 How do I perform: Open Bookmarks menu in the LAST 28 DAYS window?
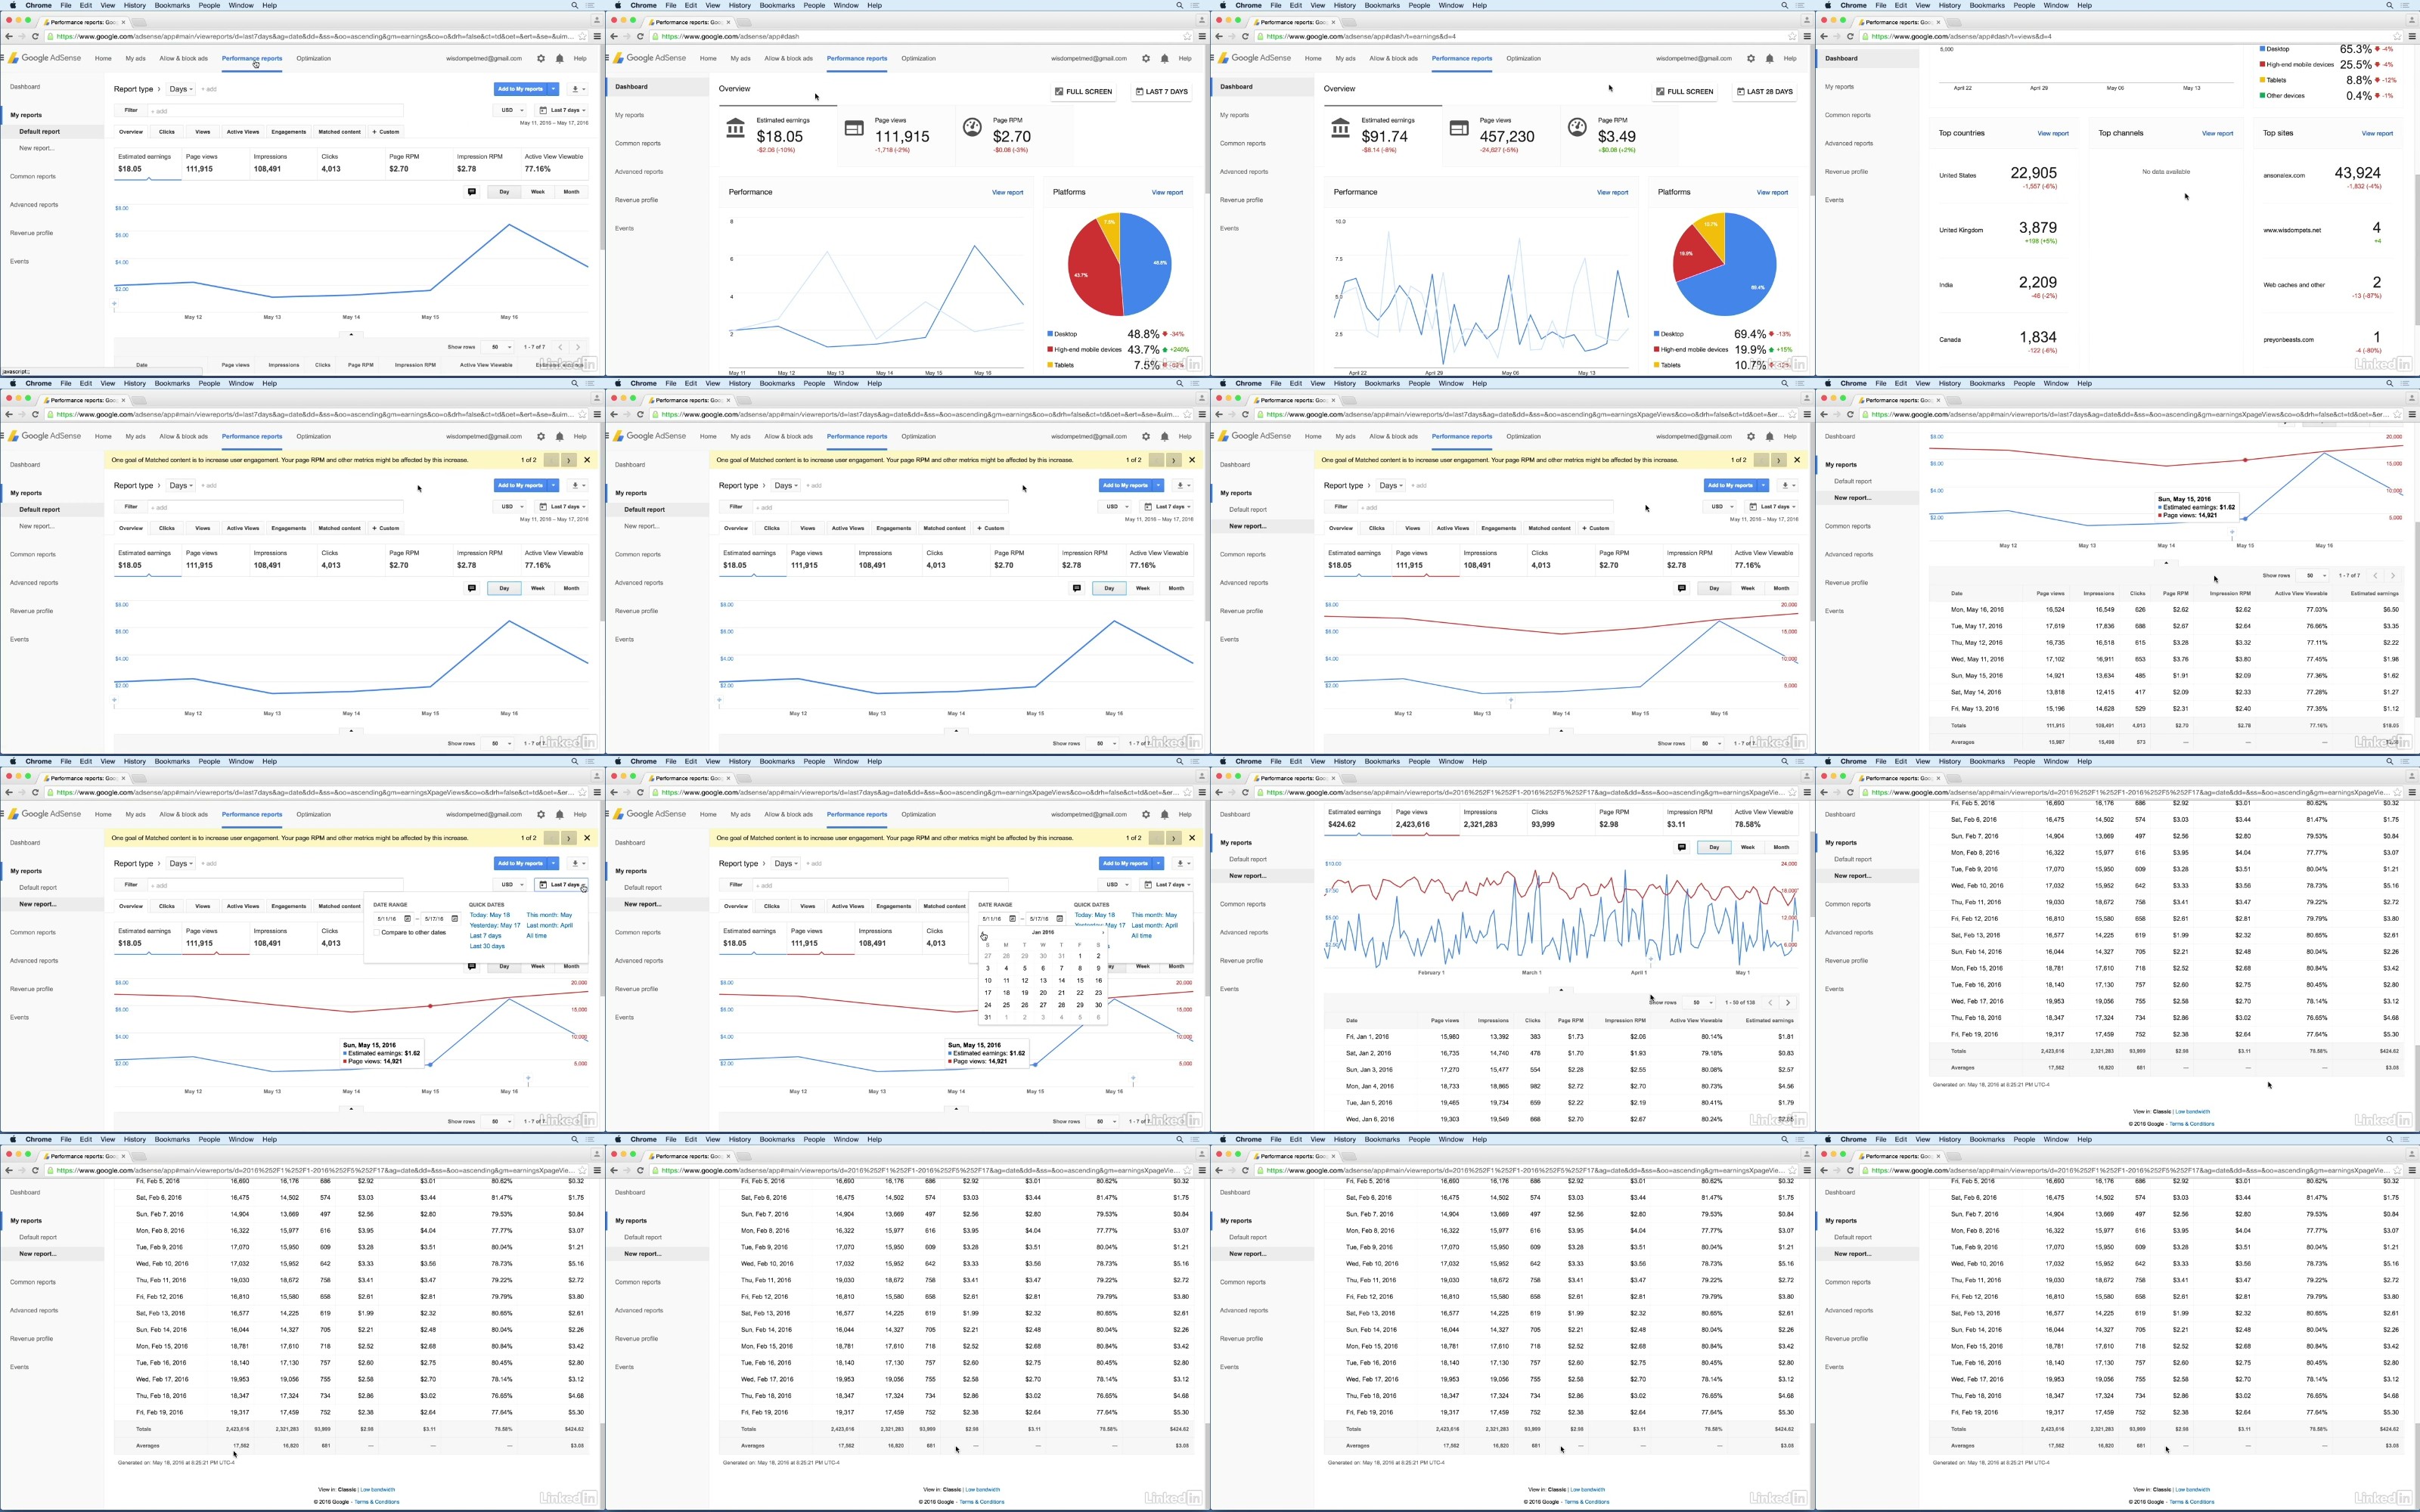(x=1382, y=5)
